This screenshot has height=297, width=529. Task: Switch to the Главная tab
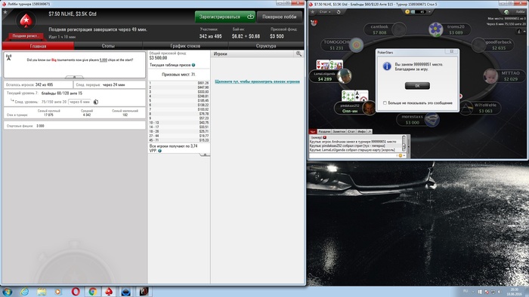(38, 46)
